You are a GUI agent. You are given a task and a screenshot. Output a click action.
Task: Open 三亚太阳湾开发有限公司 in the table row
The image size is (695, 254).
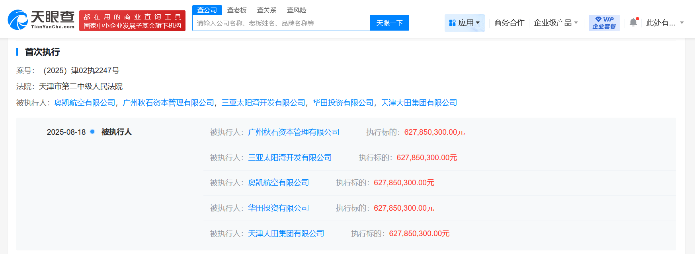(x=290, y=158)
